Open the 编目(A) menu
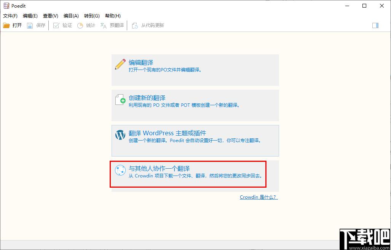Viewport: 391px width, 250px height. 71,16
